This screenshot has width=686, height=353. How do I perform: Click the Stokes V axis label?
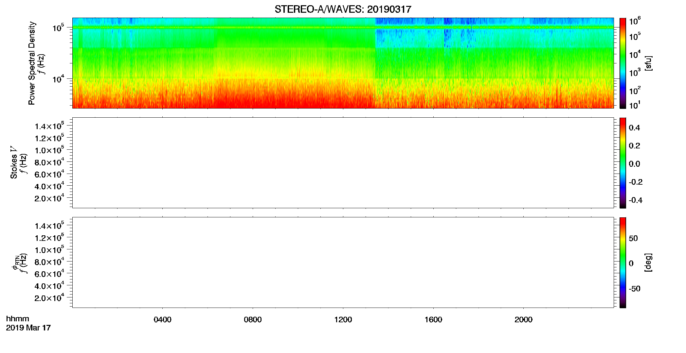pyautogui.click(x=14, y=162)
